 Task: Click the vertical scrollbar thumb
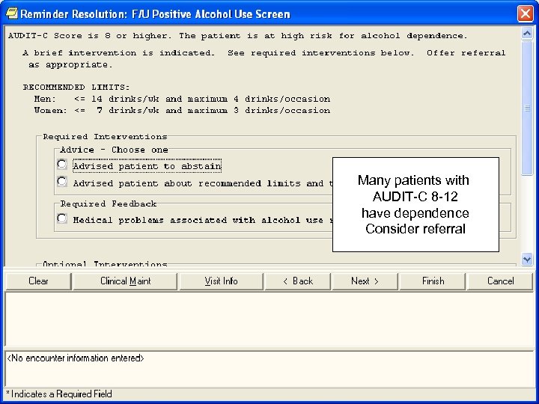pyautogui.click(x=527, y=108)
